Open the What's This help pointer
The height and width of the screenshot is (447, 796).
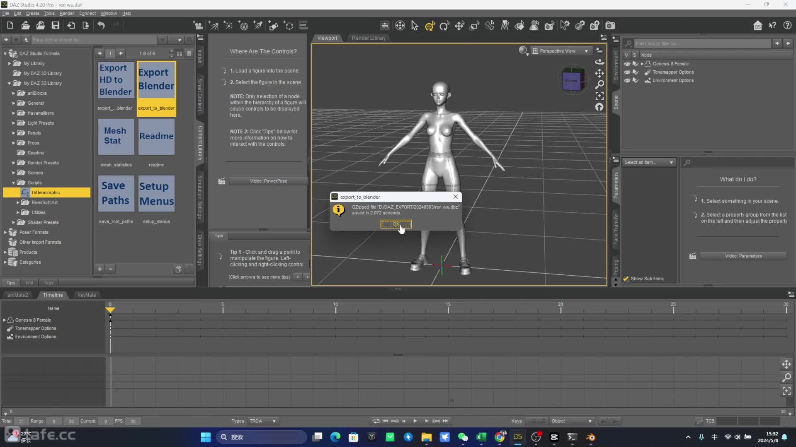coord(773,26)
